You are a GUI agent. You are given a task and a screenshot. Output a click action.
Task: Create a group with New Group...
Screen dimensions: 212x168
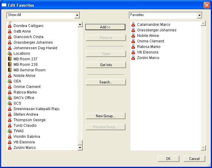pyautogui.click(x=106, y=116)
